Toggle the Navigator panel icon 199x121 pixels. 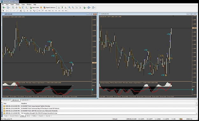point(20,8)
